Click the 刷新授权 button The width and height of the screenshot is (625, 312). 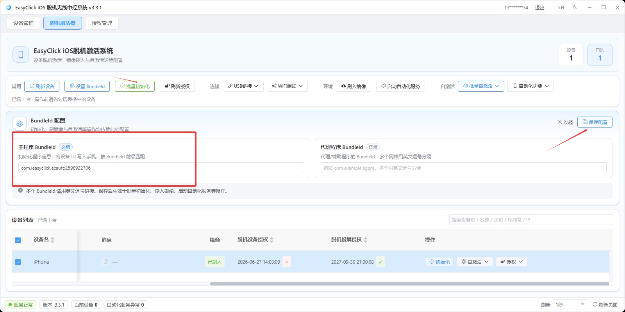(x=177, y=86)
